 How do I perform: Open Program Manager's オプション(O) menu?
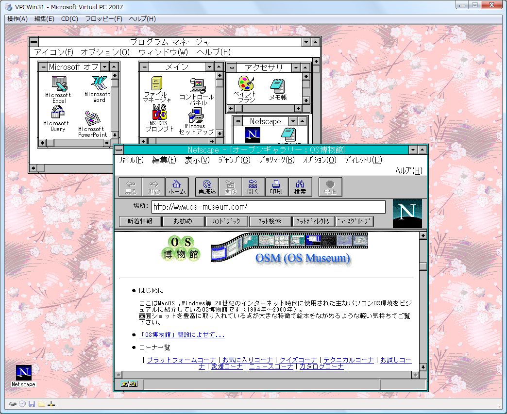(105, 52)
